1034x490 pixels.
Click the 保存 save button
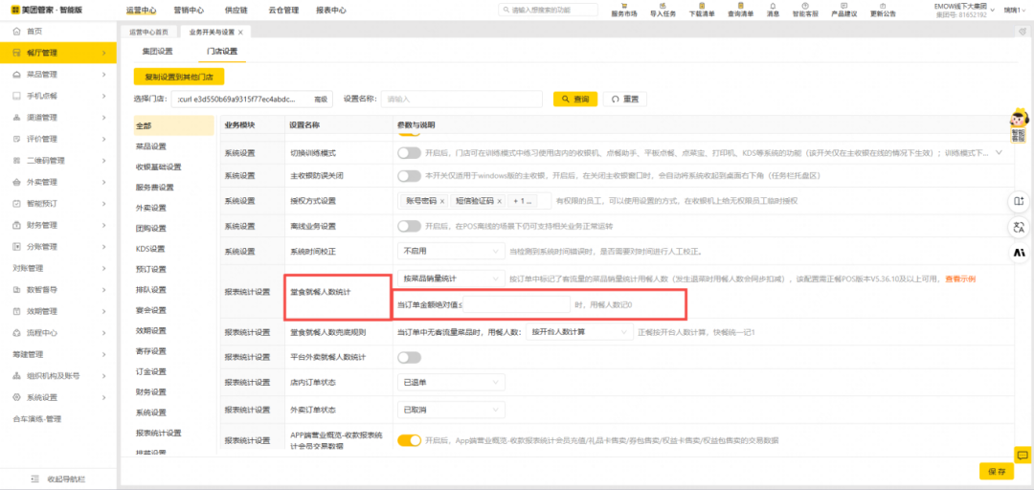pyautogui.click(x=996, y=471)
